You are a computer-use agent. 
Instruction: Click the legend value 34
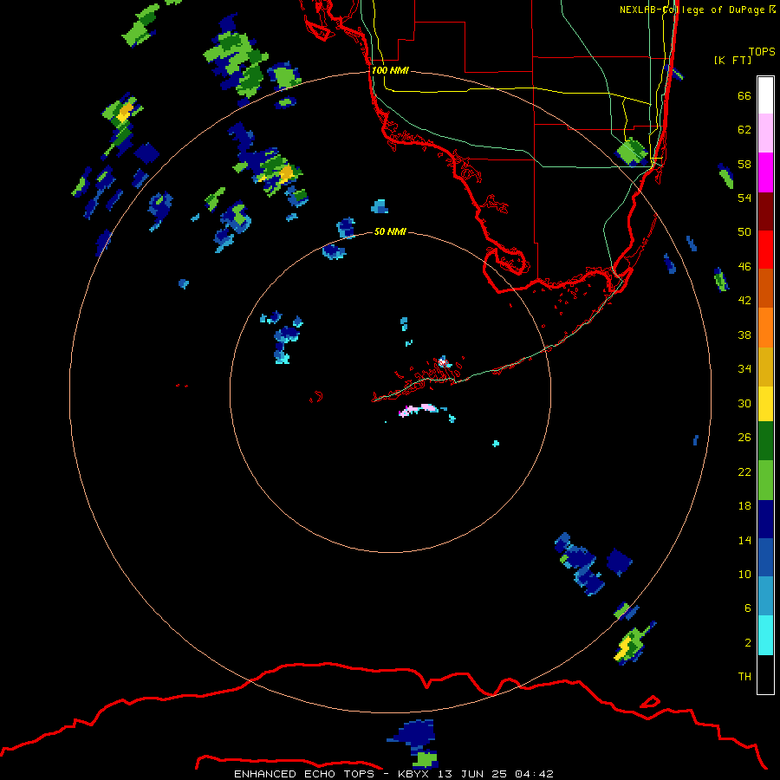pos(744,369)
